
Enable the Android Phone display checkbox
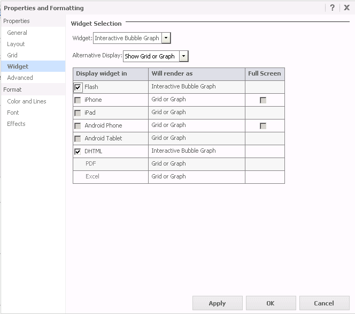click(78, 126)
